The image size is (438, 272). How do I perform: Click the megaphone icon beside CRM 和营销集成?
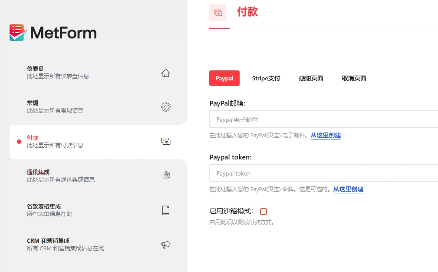(165, 244)
